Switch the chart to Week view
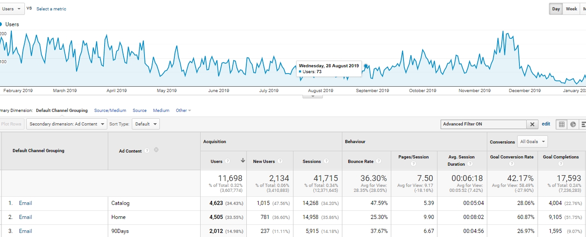 tap(572, 9)
